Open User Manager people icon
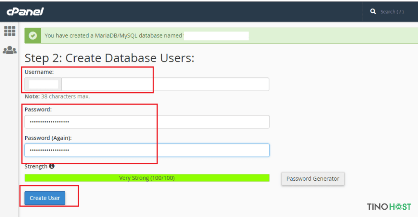418x217 pixels. pos(10,50)
